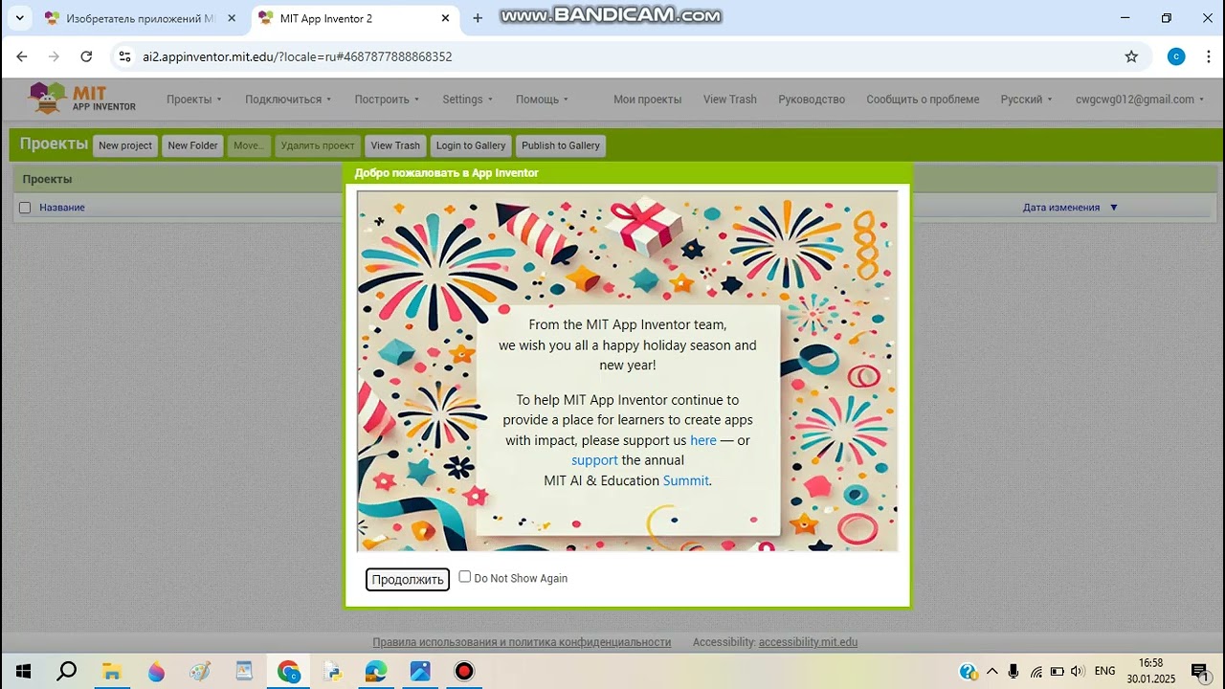
Task: Open Windows Search from the taskbar
Action: click(x=67, y=671)
